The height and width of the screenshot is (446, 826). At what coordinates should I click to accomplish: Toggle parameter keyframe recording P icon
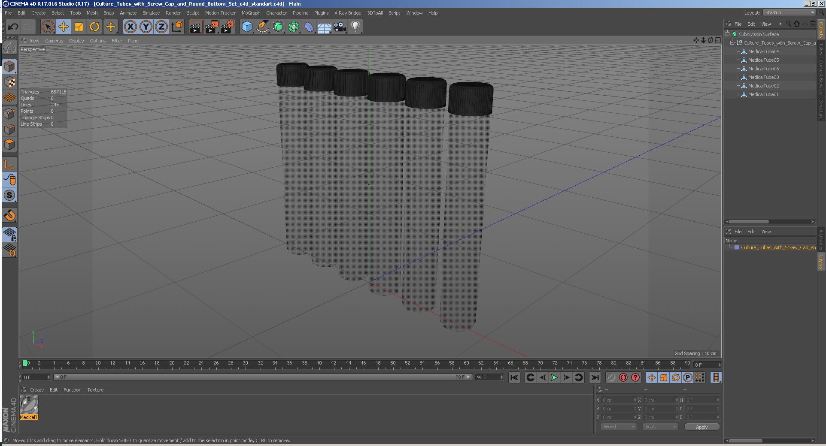coord(688,377)
